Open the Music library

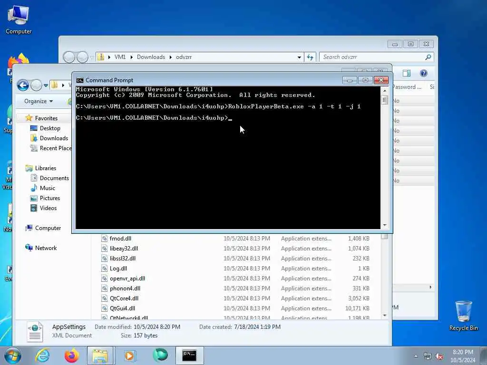(47, 188)
